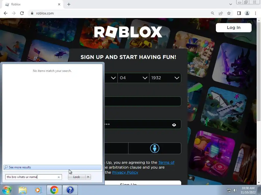Click the Log In button
Viewport: 261px width, 195px height.
tap(234, 27)
